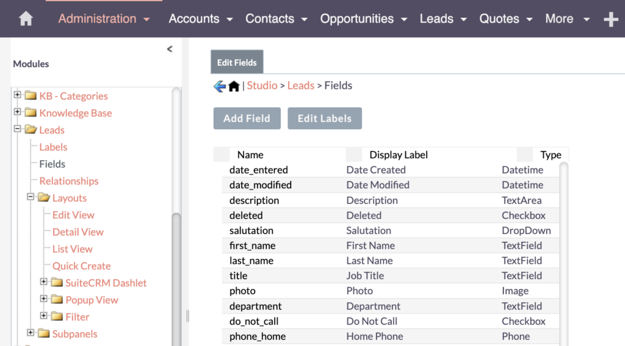The height and width of the screenshot is (346, 625).
Task: Click the Filter folder icon
Action: [57, 317]
